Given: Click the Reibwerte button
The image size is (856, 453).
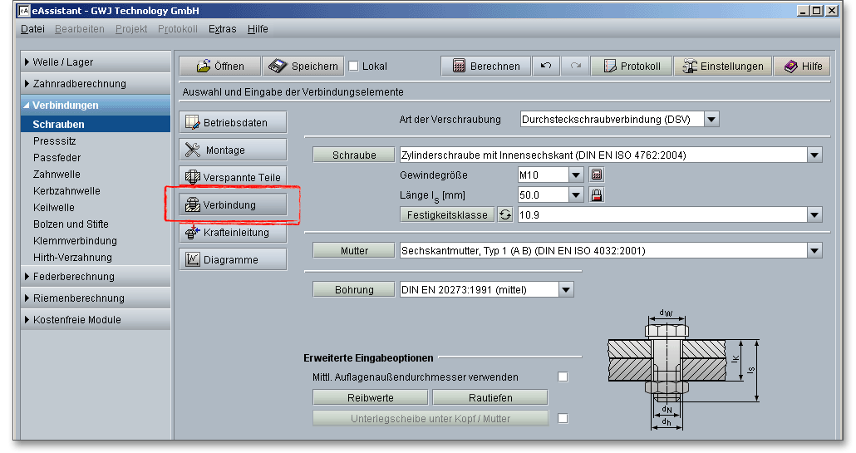Looking at the screenshot, I should [x=370, y=397].
